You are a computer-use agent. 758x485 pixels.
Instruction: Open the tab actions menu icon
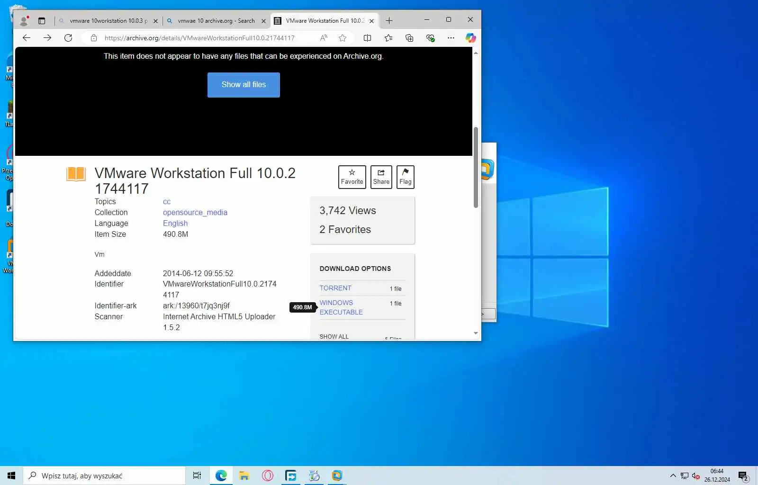pyautogui.click(x=42, y=21)
